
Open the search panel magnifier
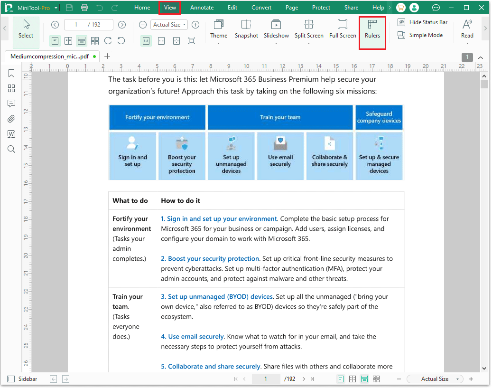pyautogui.click(x=11, y=149)
